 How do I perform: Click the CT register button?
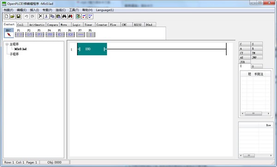pyautogui.click(x=245, y=53)
